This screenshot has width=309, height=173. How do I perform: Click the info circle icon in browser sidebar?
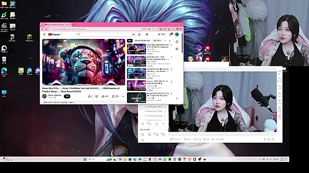[x=177, y=42]
